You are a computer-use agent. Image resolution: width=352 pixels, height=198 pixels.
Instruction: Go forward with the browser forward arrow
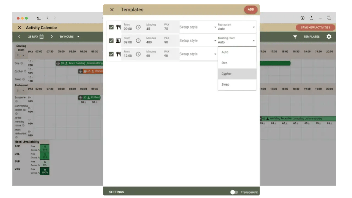click(x=55, y=18)
